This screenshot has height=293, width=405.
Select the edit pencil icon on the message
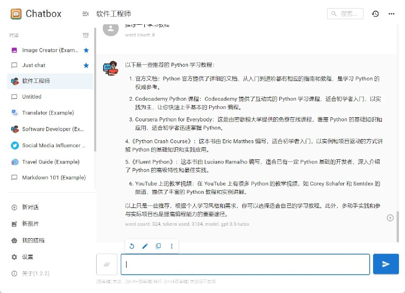click(x=145, y=246)
